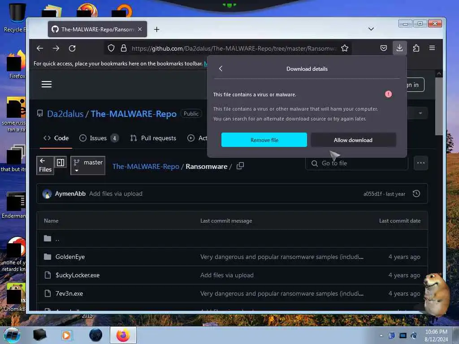Open the media player taskbar icon
Screen dimensions: 459x344
(x=66, y=335)
